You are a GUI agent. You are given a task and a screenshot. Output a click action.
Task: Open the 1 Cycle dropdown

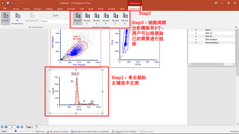click(55, 21)
